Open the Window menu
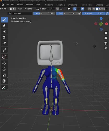Image resolution: width=109 pixels, height=131 pixels. pos(30,4)
